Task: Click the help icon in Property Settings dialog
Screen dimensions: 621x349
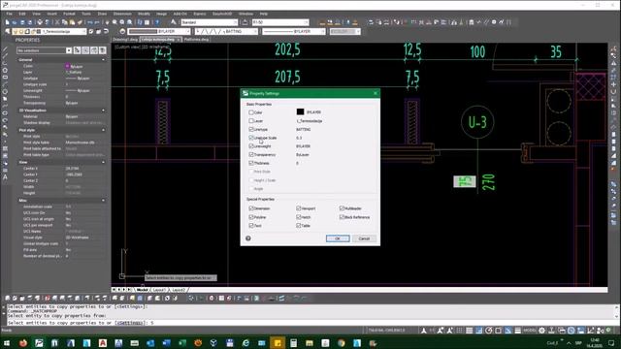Action: point(248,238)
